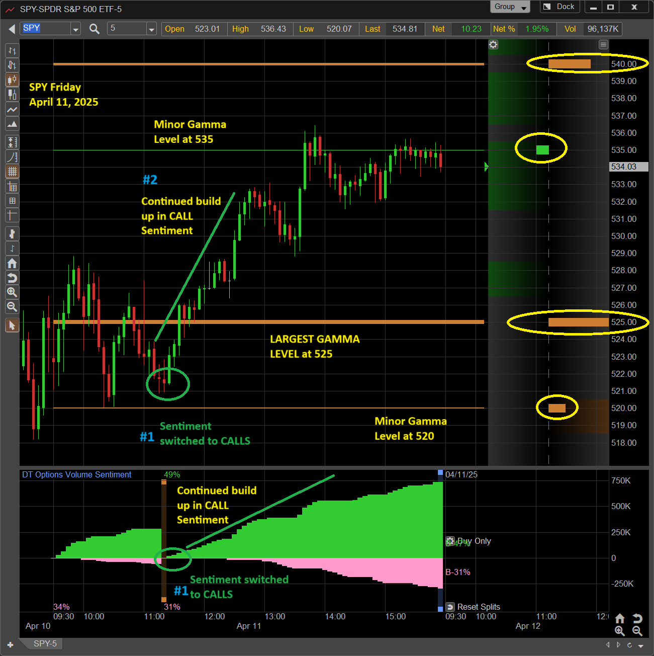This screenshot has width=654, height=656.
Task: Click the current price tag 534.03
Action: point(628,167)
